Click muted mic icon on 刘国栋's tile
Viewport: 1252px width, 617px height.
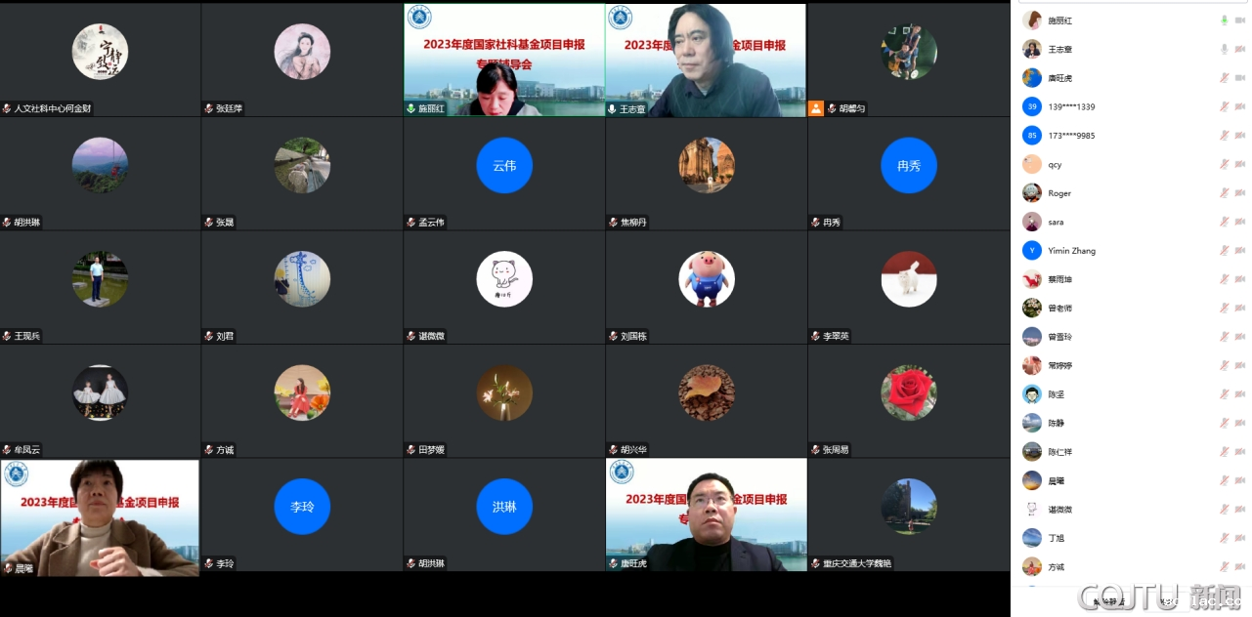(613, 336)
